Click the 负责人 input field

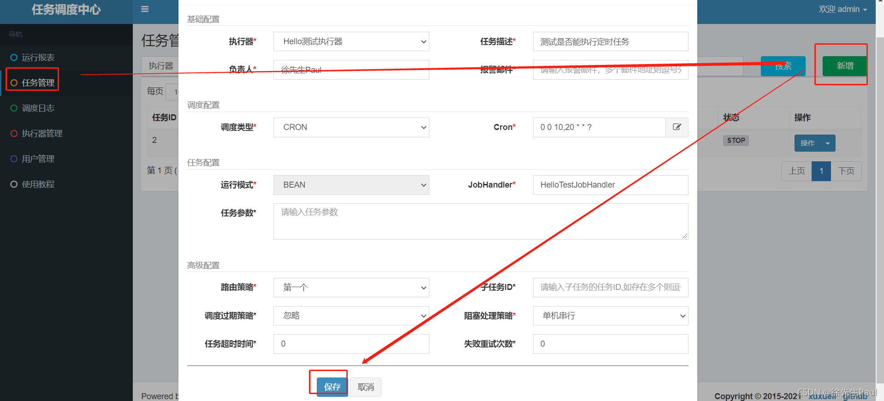point(351,70)
